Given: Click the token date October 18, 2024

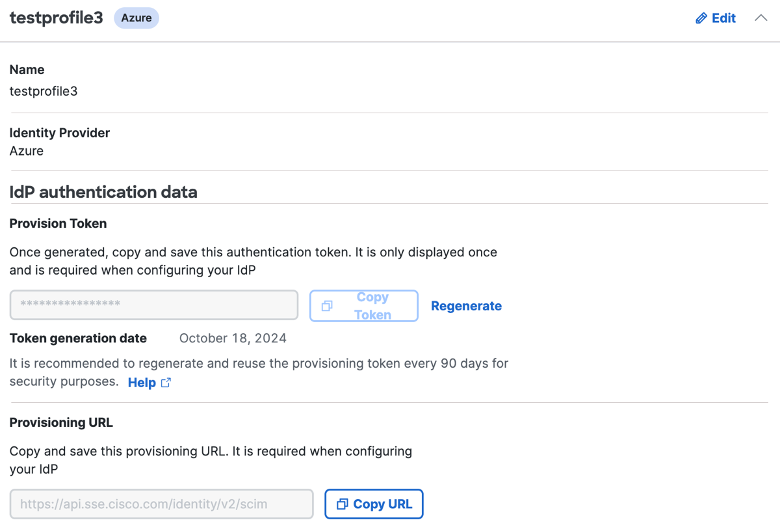Looking at the screenshot, I should point(233,338).
